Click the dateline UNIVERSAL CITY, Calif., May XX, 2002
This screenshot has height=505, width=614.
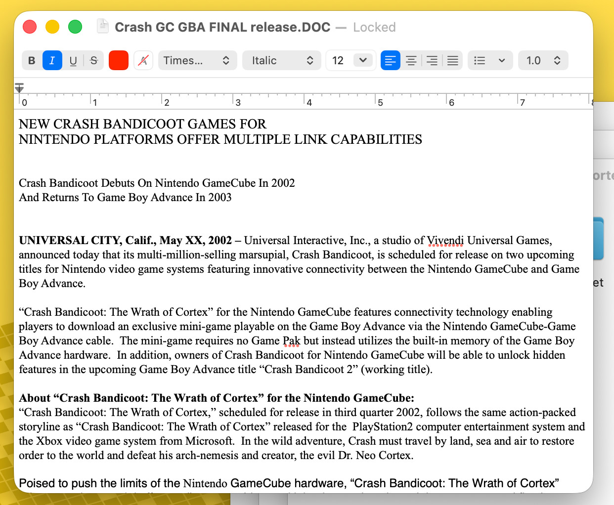126,241
